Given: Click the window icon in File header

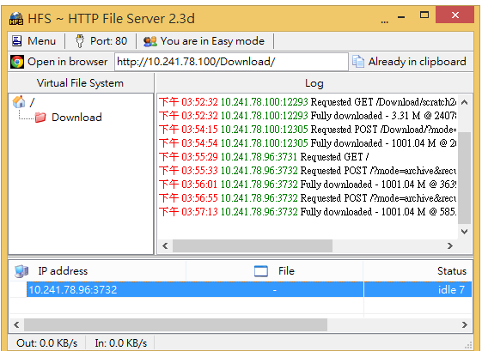Looking at the screenshot, I should pos(261,271).
